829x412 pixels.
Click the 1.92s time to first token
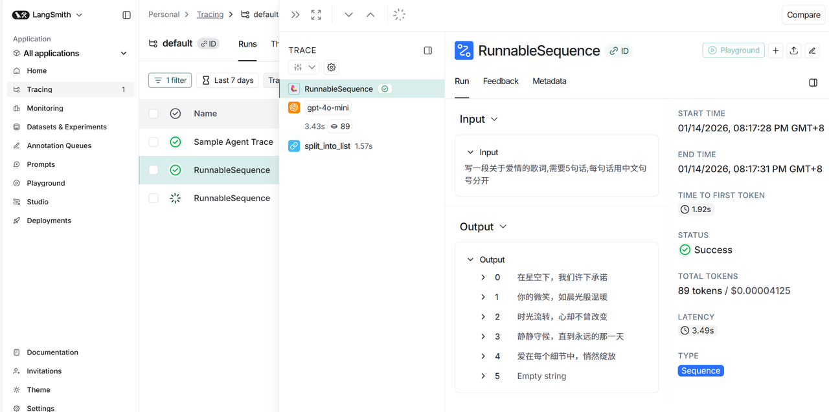[697, 210]
